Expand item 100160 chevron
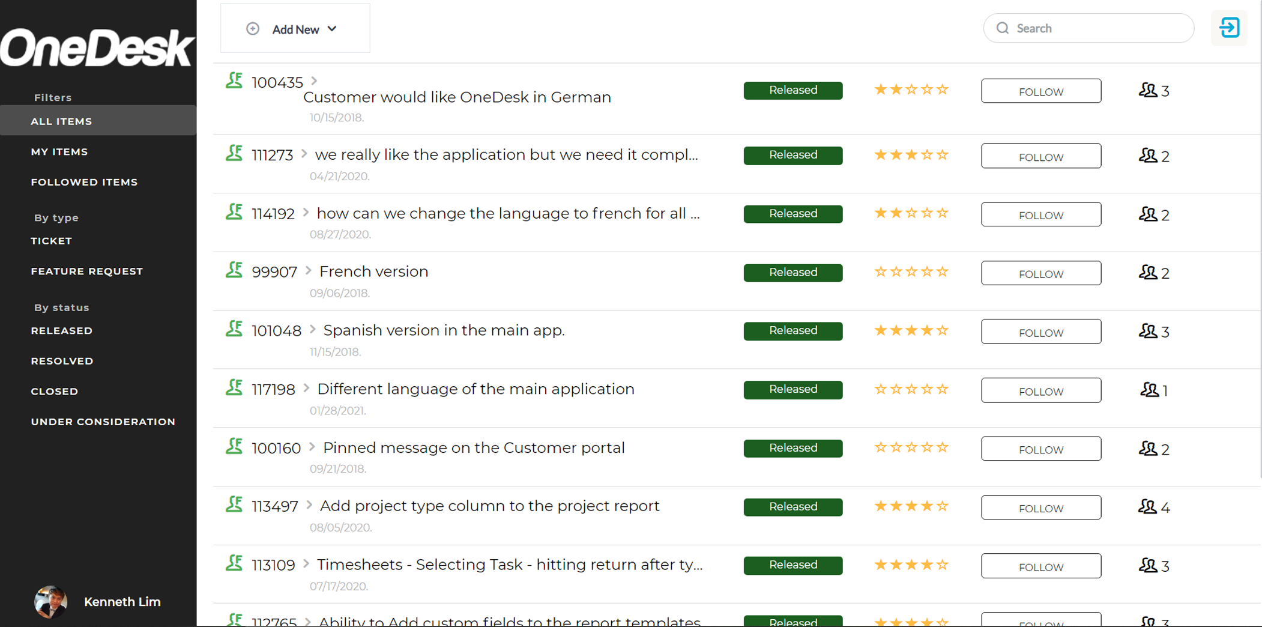The height and width of the screenshot is (627, 1262). [x=312, y=447]
